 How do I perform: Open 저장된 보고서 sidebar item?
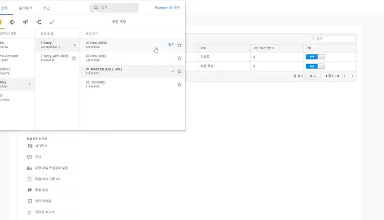point(44,212)
